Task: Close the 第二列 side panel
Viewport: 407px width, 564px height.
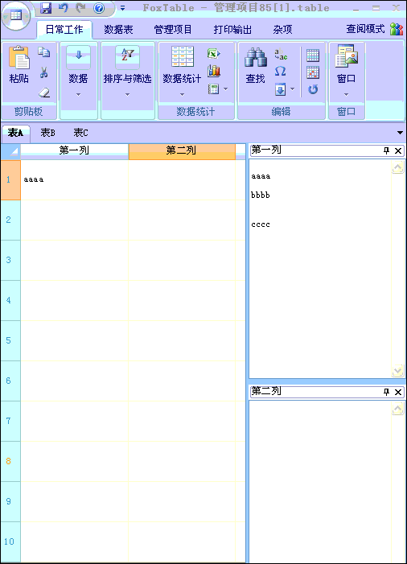Action: pyautogui.click(x=398, y=392)
